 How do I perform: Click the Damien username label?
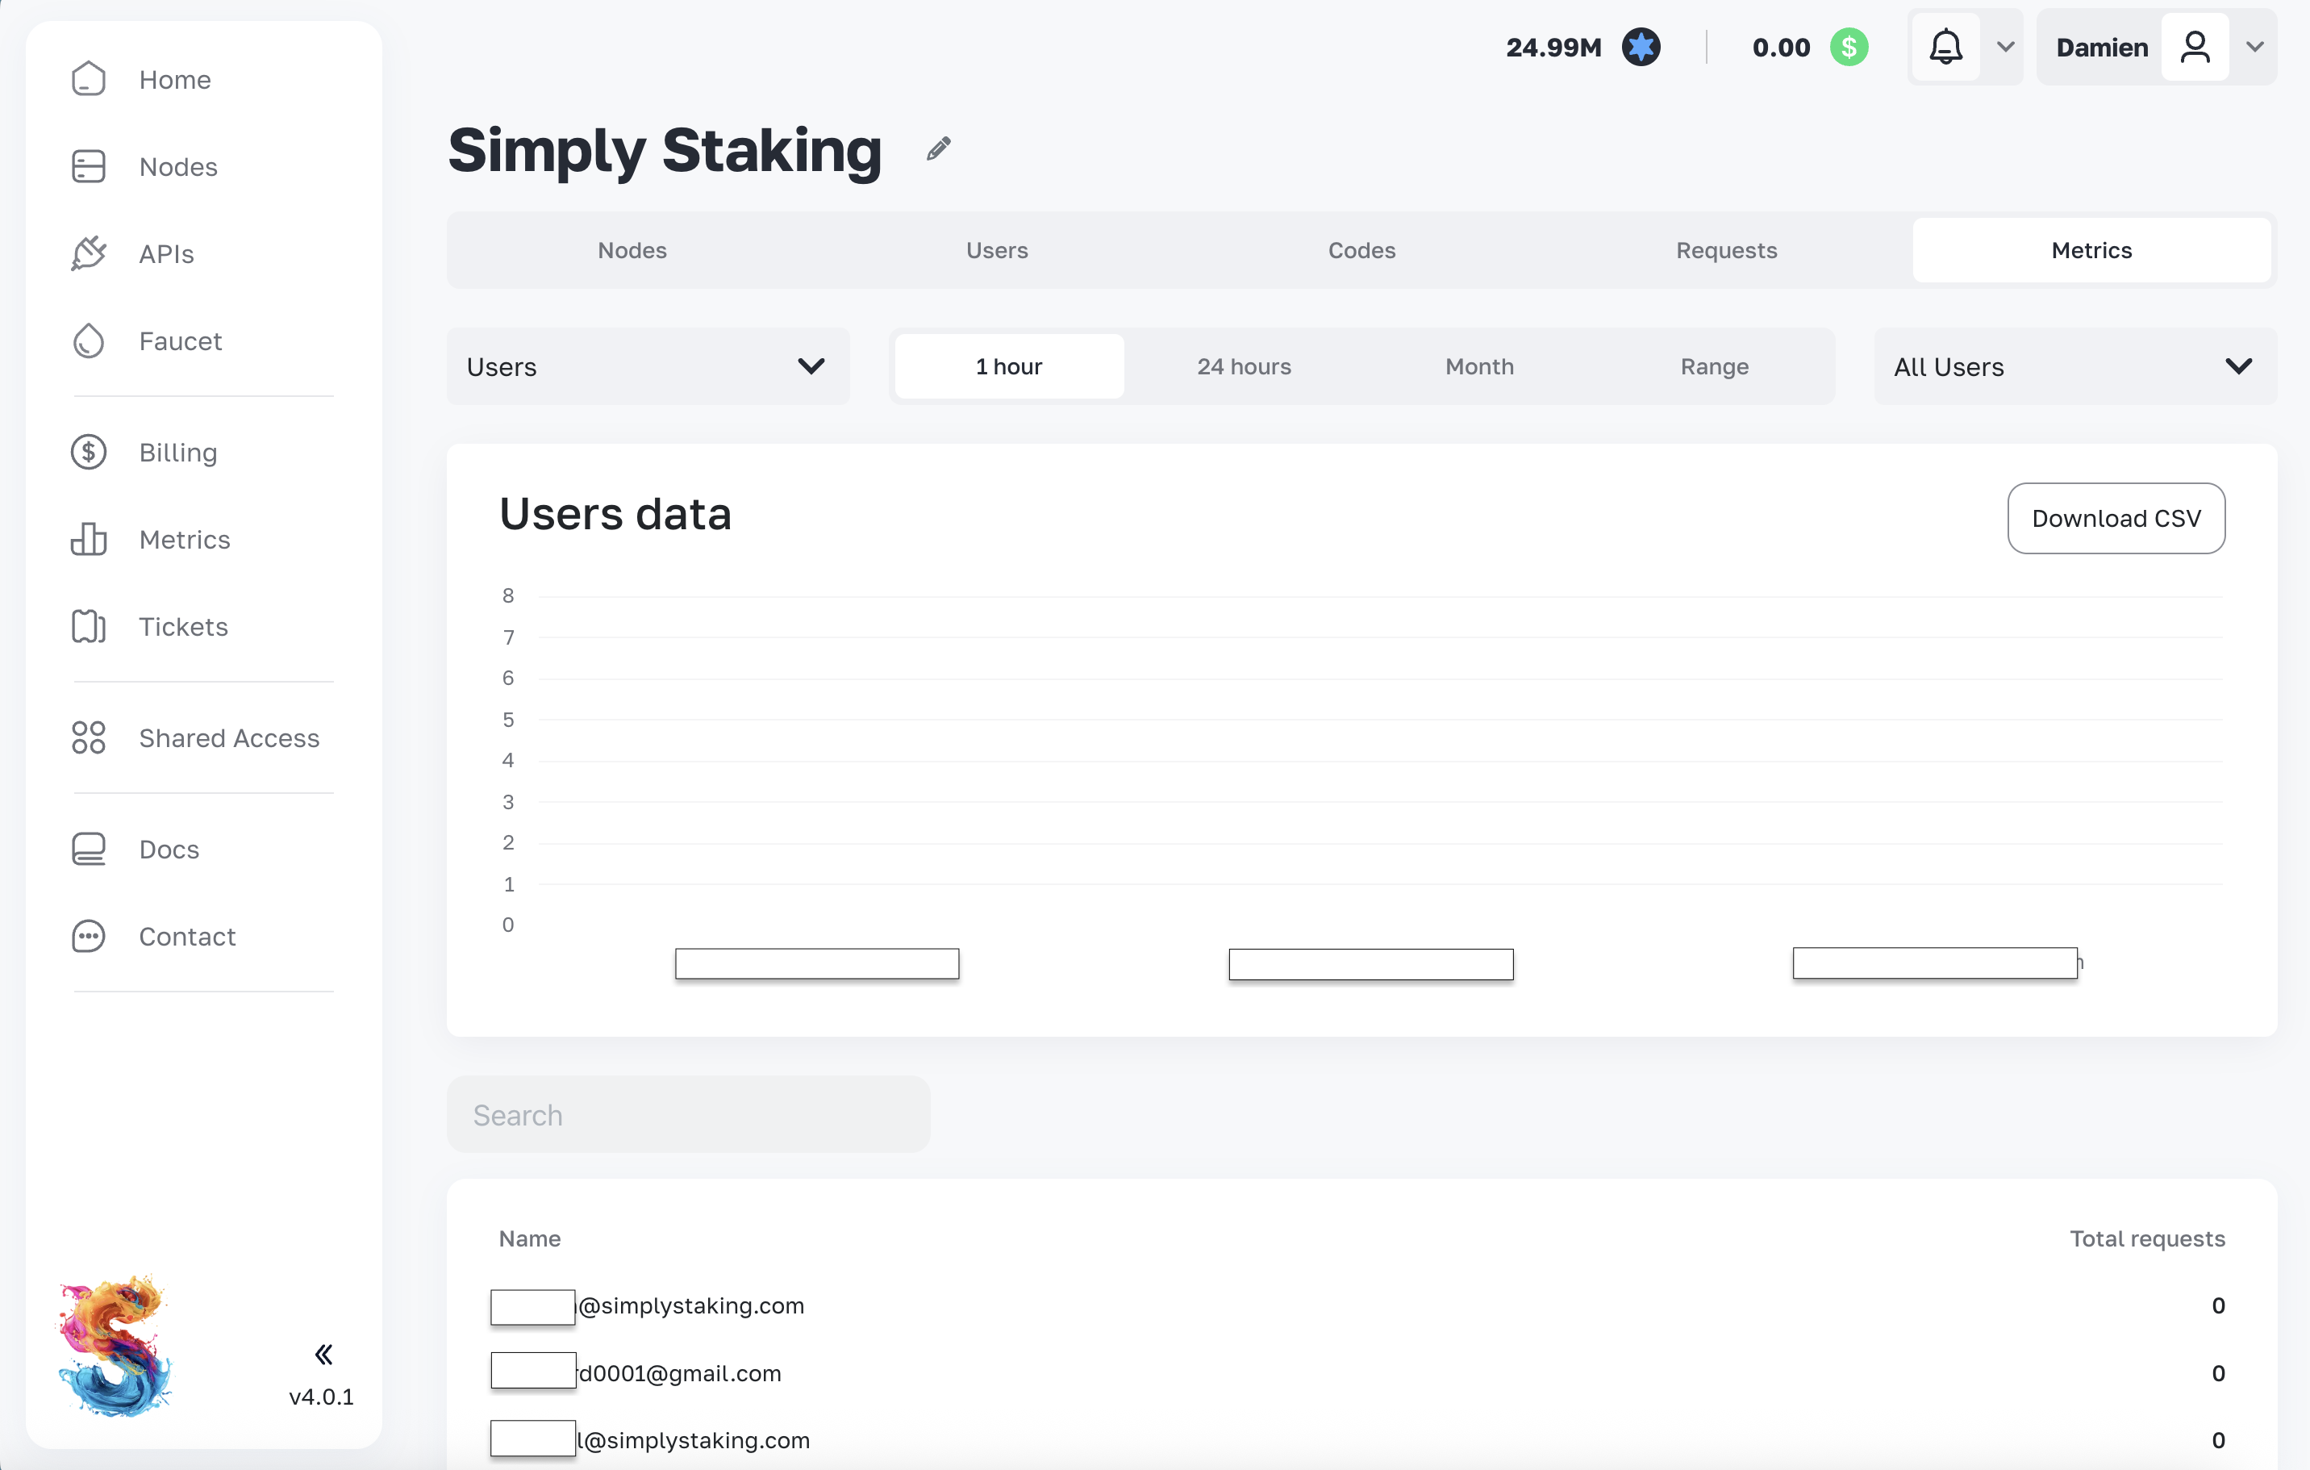pyautogui.click(x=2102, y=47)
